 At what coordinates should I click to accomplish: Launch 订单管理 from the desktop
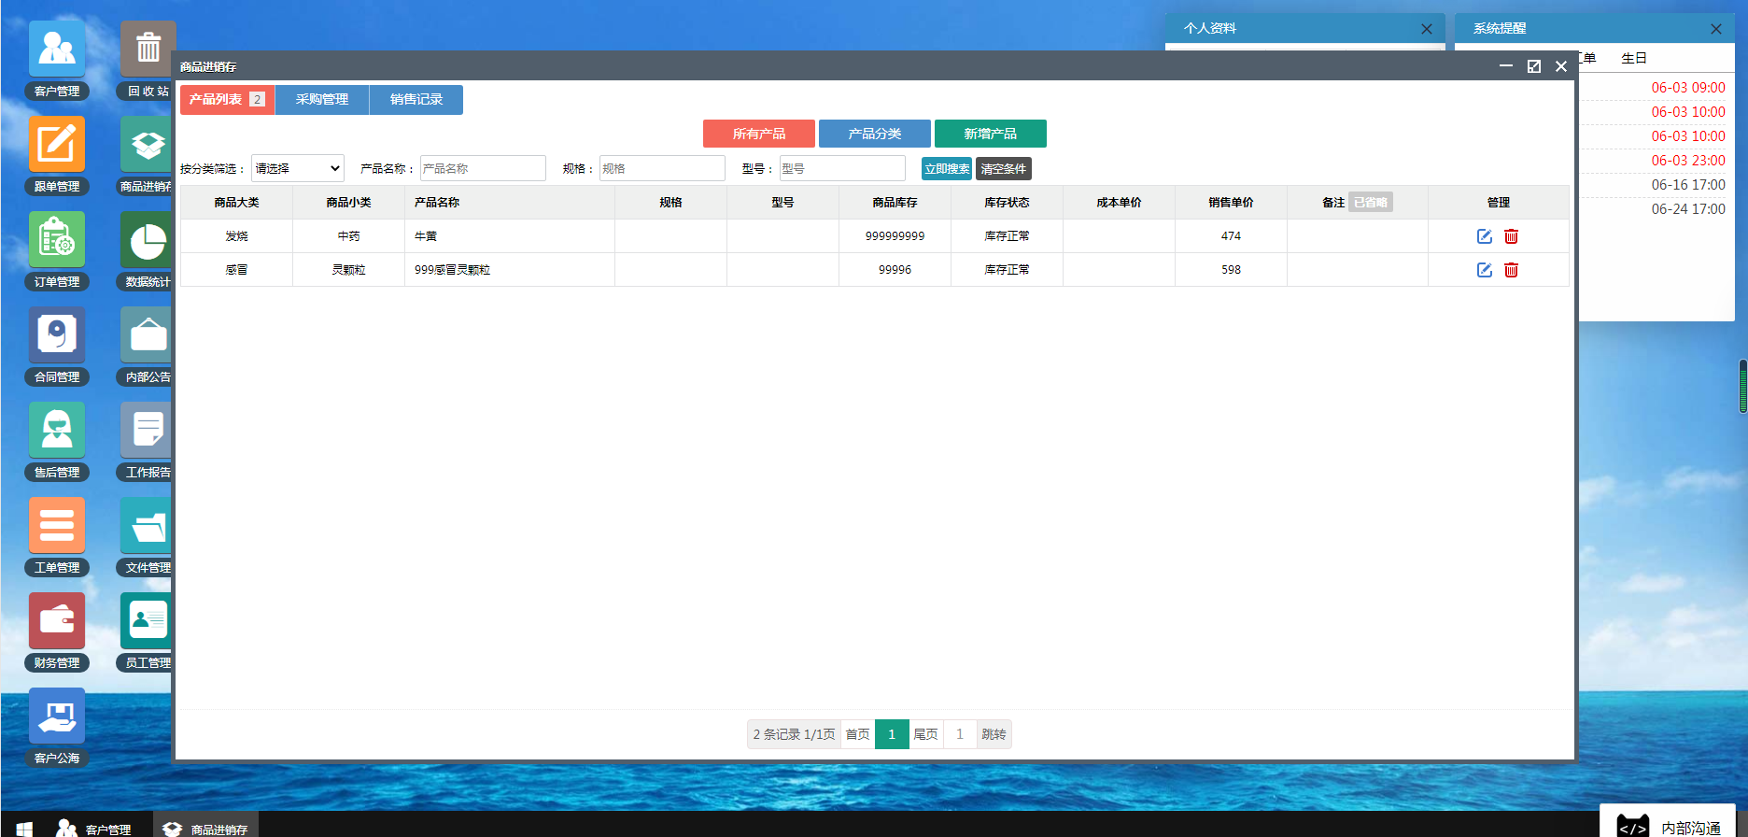57,240
